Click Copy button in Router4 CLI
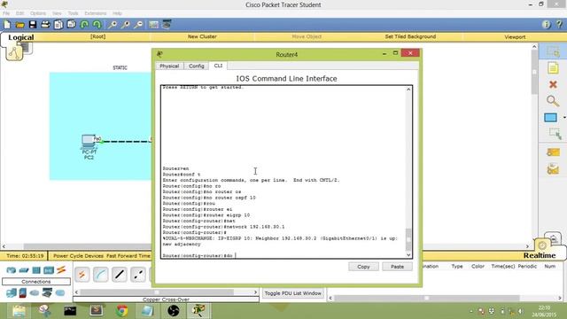This screenshot has width=567, height=319. (363, 267)
